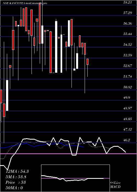137x192 pixels.
Task: Click the purple horizontal baseline in main chart
Action: [x=68, y=154]
